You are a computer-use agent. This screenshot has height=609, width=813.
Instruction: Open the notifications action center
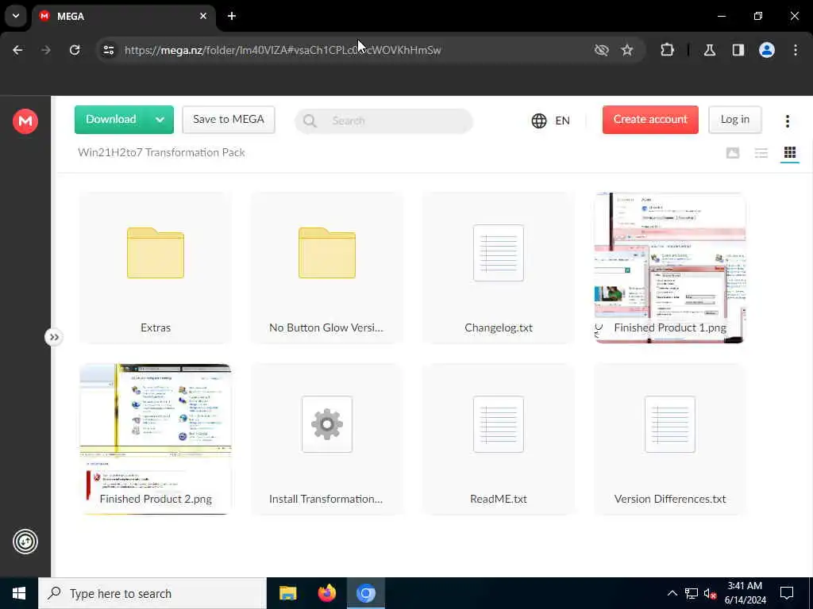[x=787, y=593]
